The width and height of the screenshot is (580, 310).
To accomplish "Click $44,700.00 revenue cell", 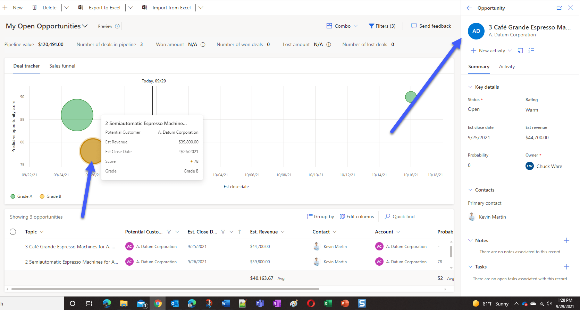I will (x=260, y=247).
